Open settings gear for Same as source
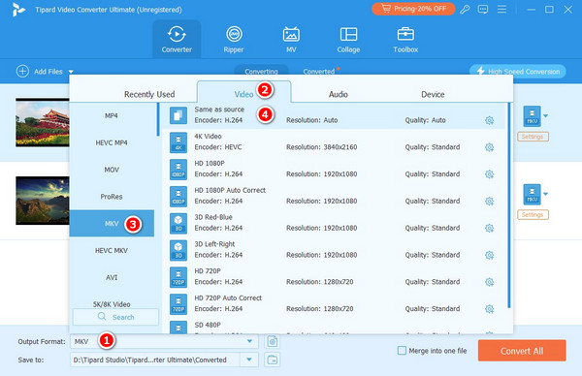 point(490,120)
